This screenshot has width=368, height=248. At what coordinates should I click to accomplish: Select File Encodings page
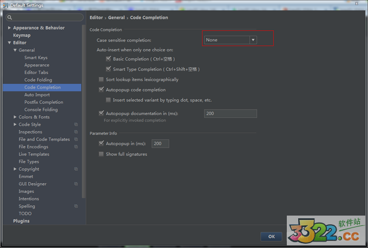click(x=34, y=147)
